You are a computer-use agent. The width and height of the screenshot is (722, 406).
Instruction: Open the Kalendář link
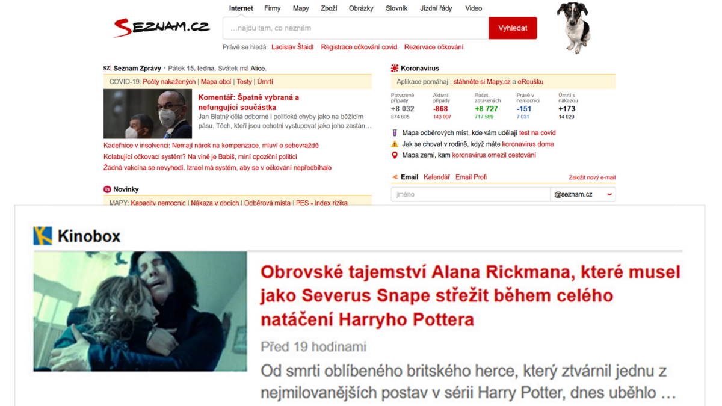[437, 177]
